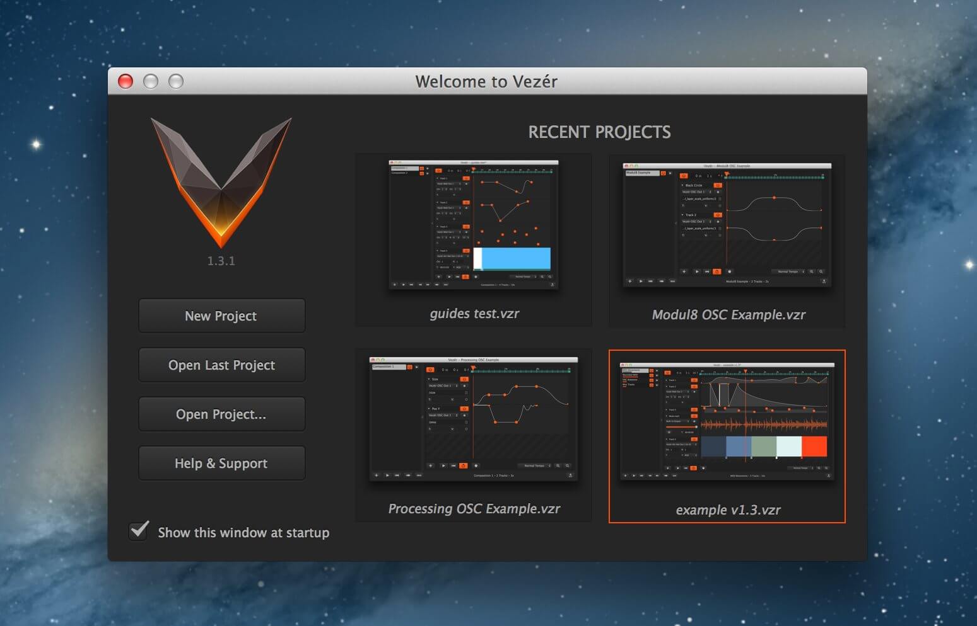The image size is (977, 626).
Task: Click the New Project button
Action: pyautogui.click(x=221, y=316)
